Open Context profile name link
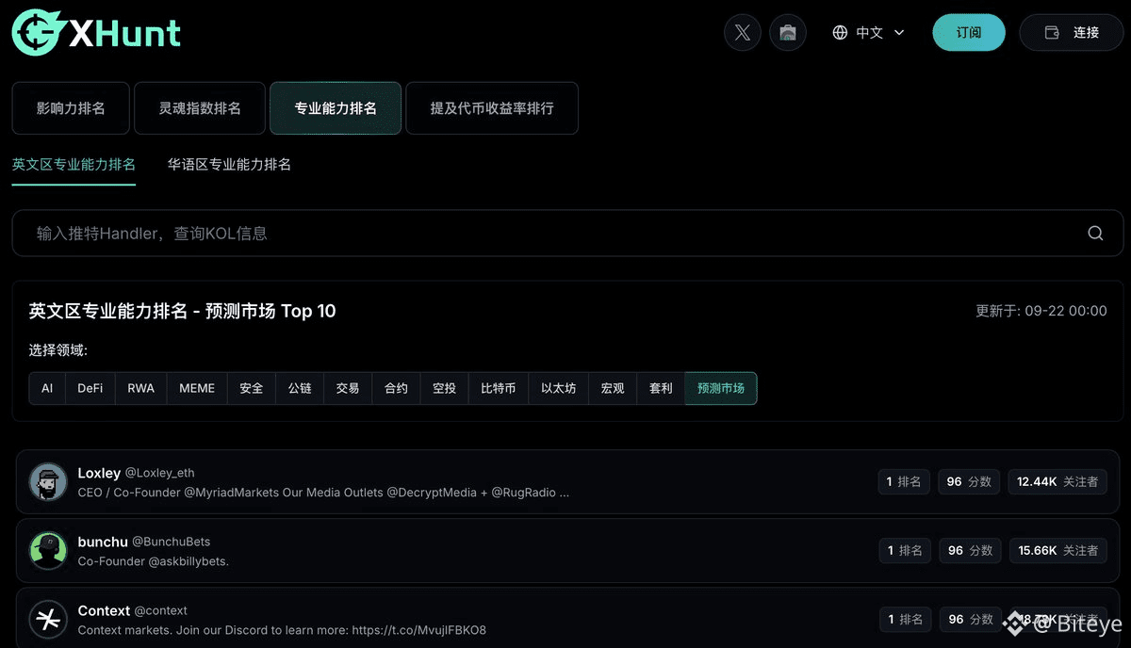This screenshot has width=1131, height=648. coord(104,610)
